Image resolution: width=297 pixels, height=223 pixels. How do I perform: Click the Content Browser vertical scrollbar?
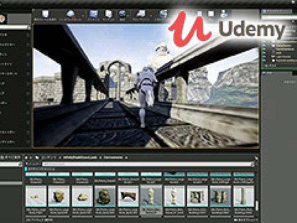(x=257, y=205)
